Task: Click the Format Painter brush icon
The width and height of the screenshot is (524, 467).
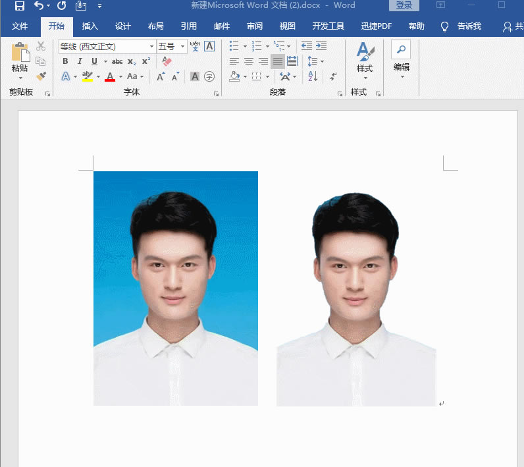Action: point(41,76)
